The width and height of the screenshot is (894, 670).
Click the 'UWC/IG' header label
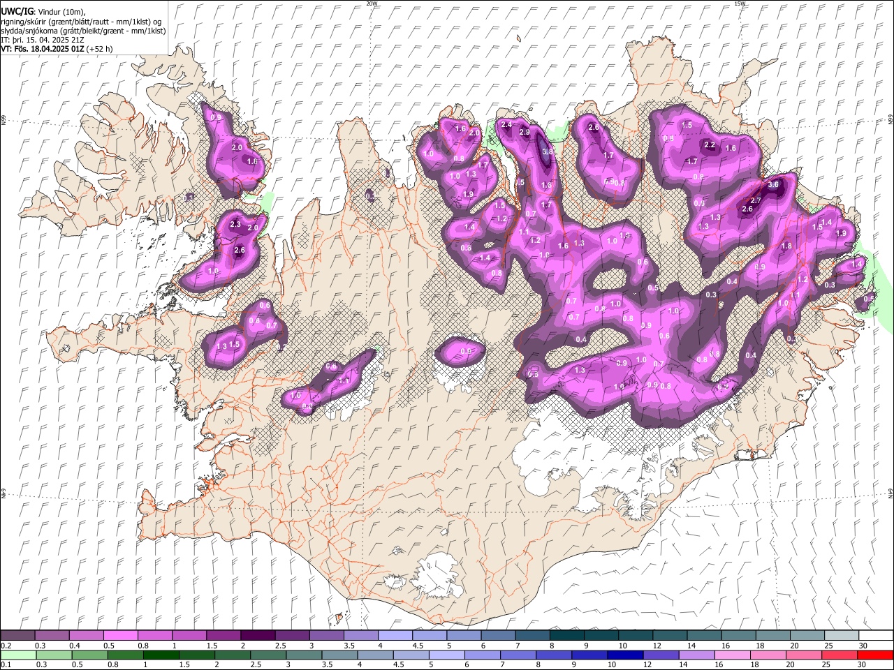coord(17,12)
